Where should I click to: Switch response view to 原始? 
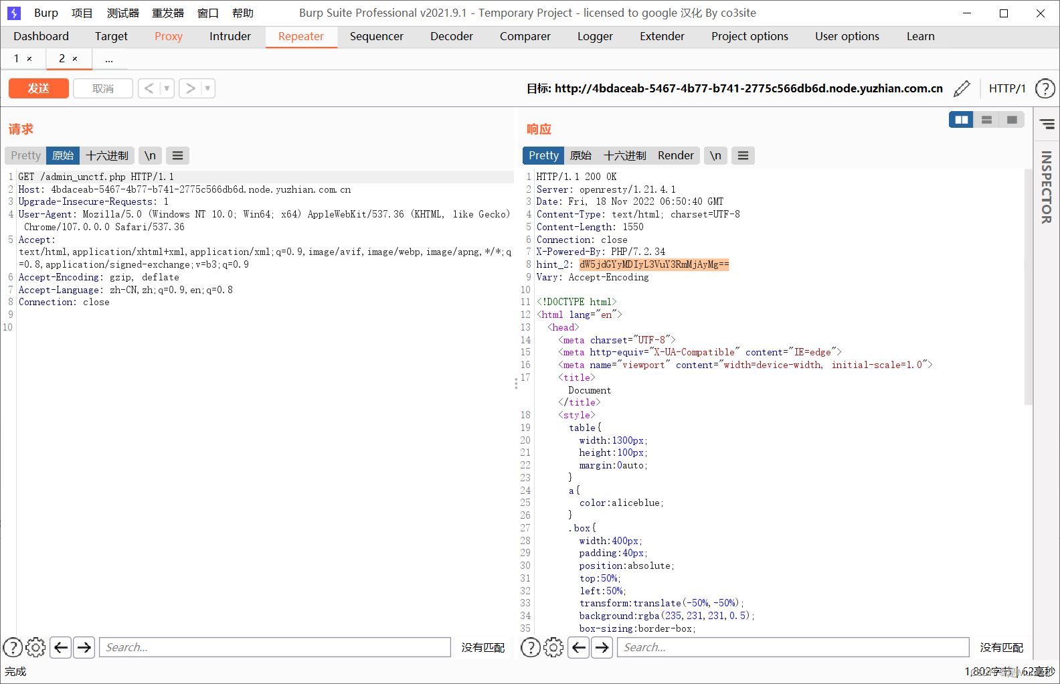click(x=581, y=155)
